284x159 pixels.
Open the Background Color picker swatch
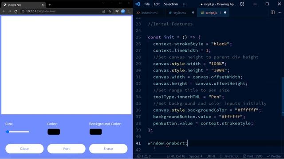click(96, 132)
